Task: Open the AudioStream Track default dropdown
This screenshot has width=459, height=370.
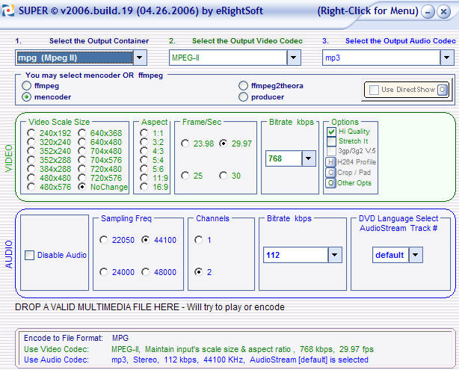Action: [x=416, y=255]
